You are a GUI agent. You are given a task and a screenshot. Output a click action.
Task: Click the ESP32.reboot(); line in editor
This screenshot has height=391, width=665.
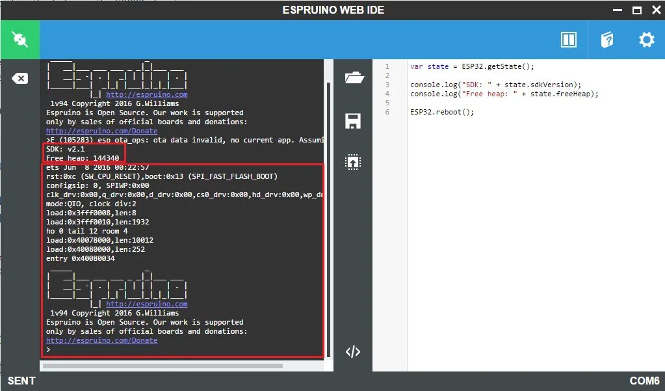[x=442, y=112]
